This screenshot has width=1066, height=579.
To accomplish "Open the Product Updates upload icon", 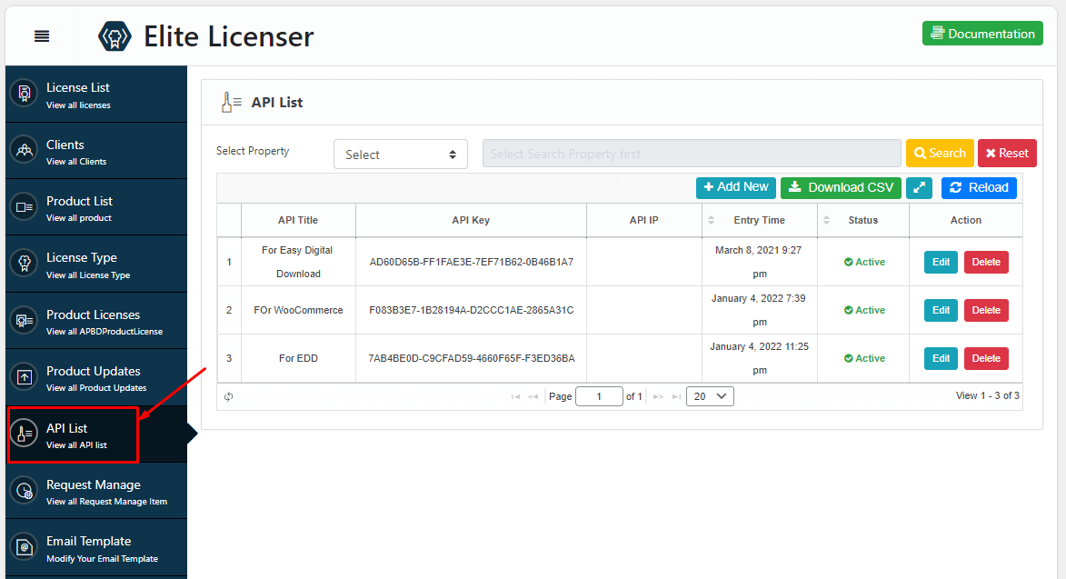I will pos(23,377).
